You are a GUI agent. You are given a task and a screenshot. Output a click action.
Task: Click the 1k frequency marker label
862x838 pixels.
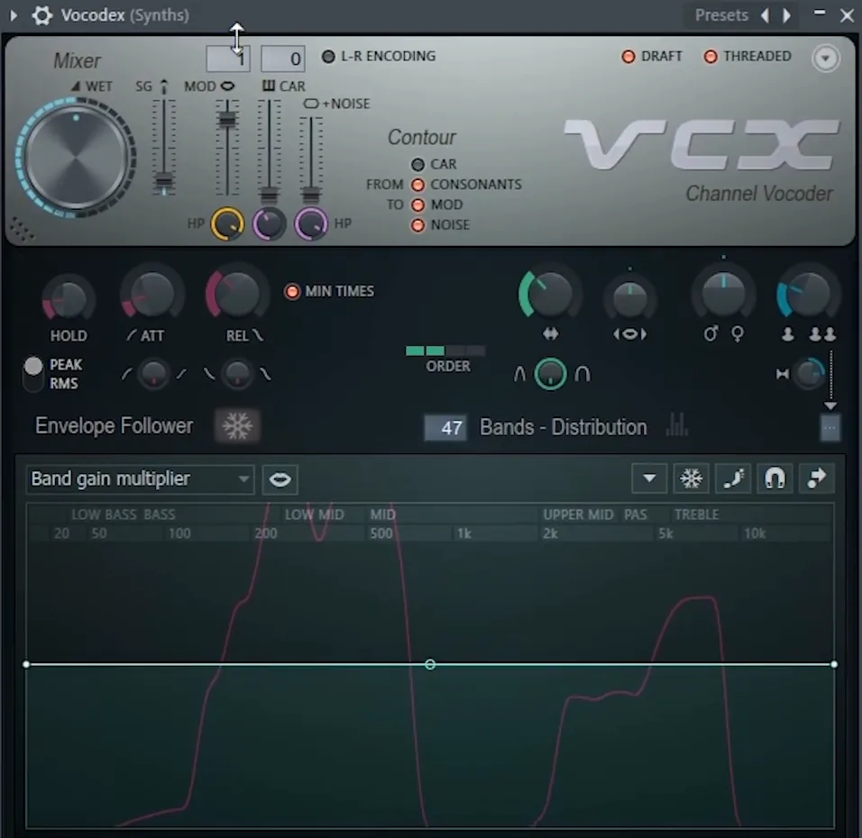pos(464,533)
